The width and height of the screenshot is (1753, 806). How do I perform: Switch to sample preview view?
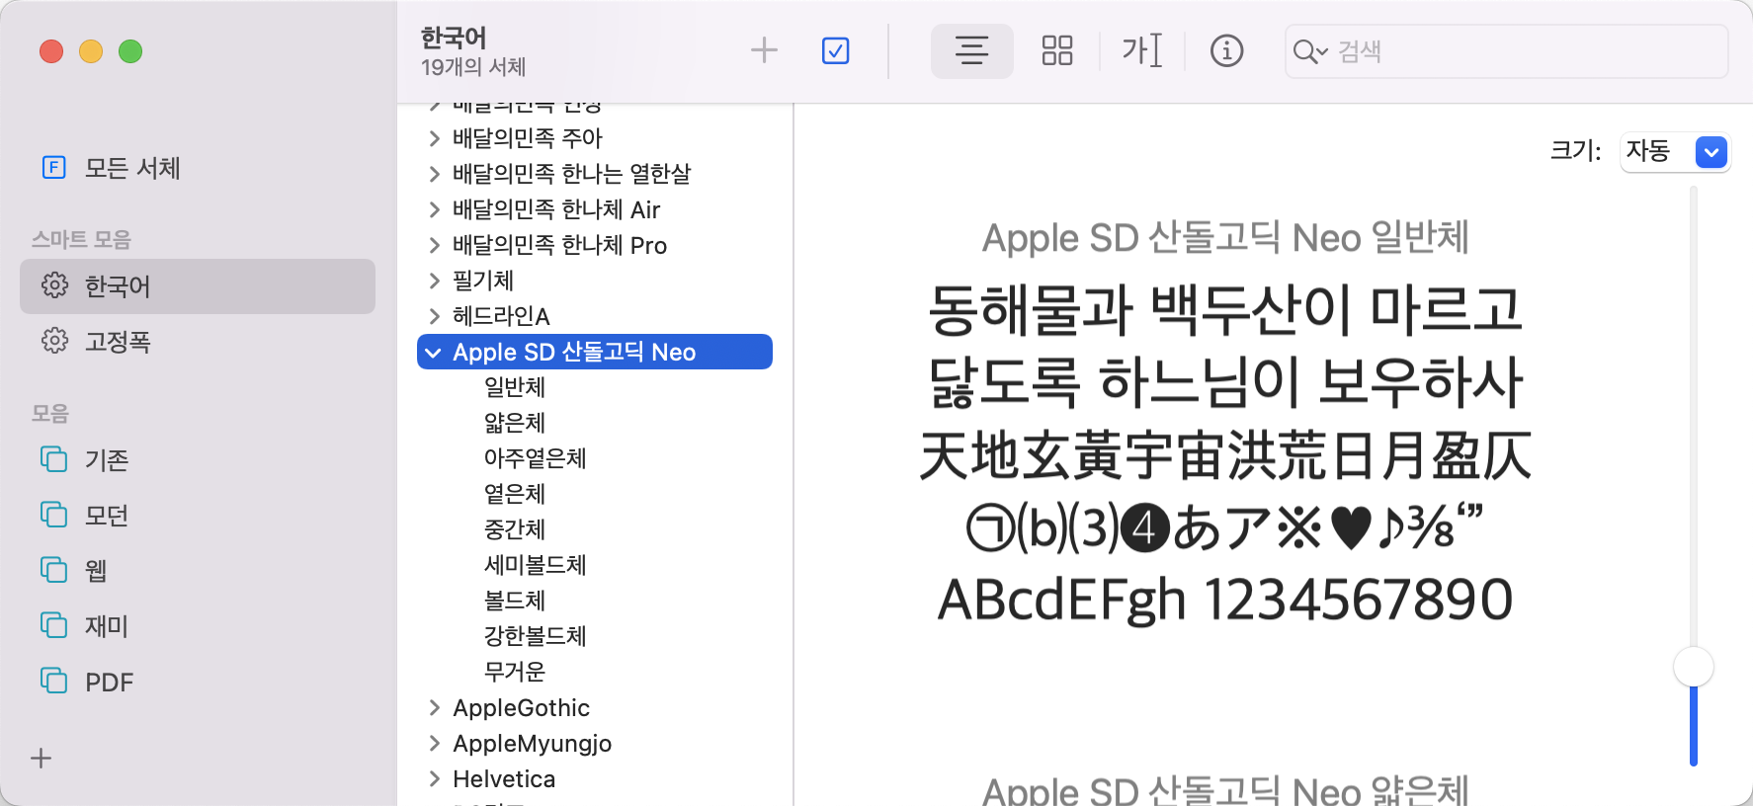[x=972, y=50]
